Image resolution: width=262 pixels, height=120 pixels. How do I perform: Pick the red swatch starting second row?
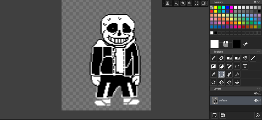point(212,11)
